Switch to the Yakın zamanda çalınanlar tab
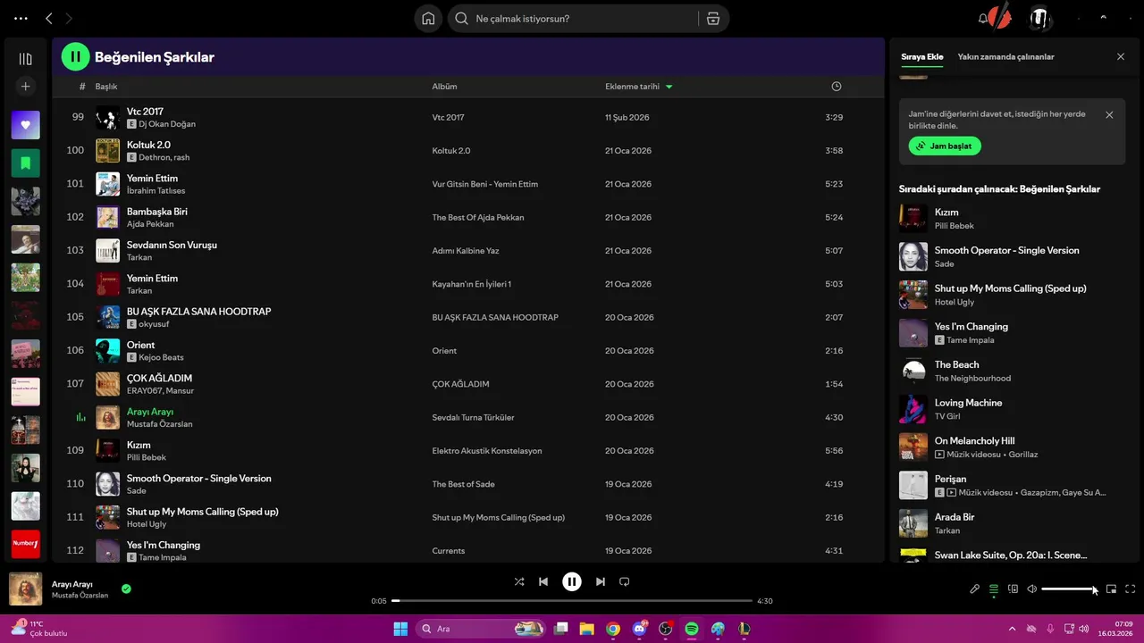The image size is (1144, 643). [x=1005, y=56]
